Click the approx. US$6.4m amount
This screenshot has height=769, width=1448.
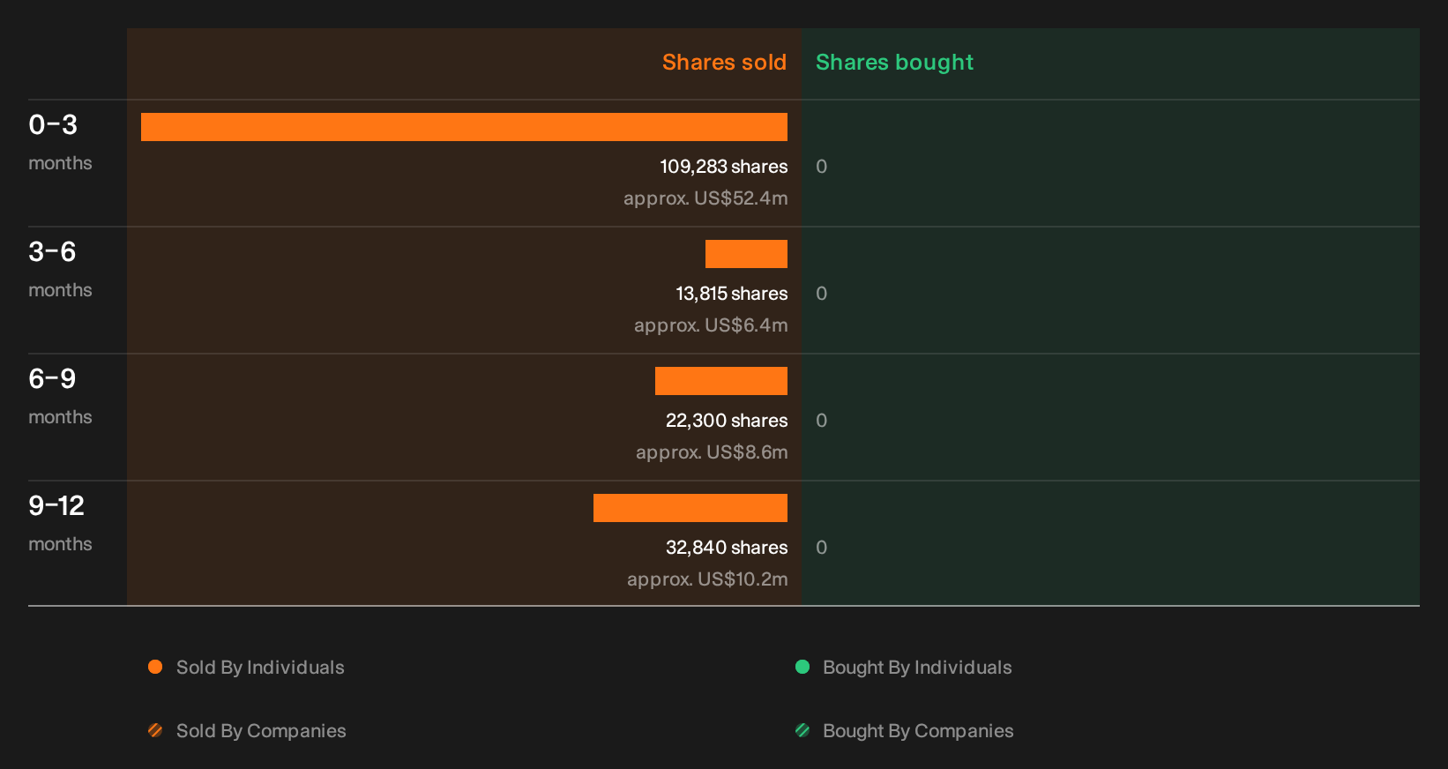click(711, 325)
